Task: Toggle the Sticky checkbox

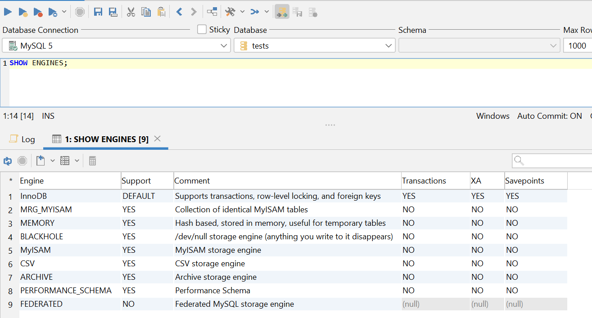Action: coord(202,30)
